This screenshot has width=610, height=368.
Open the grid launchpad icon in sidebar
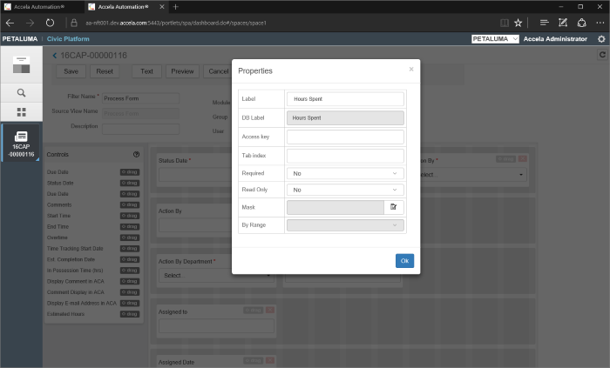tap(22, 112)
